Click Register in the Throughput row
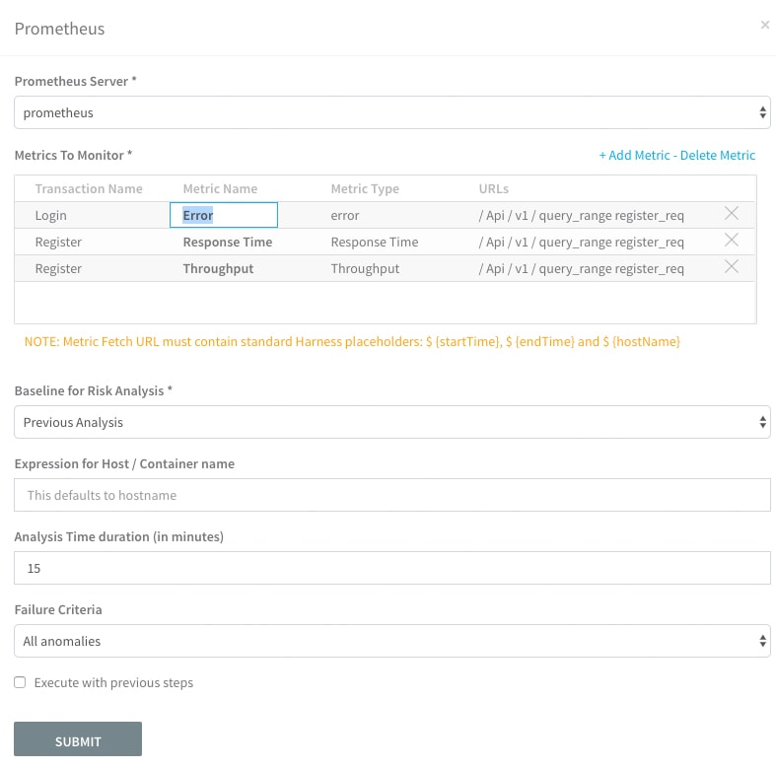776x769 pixels. pos(58,269)
